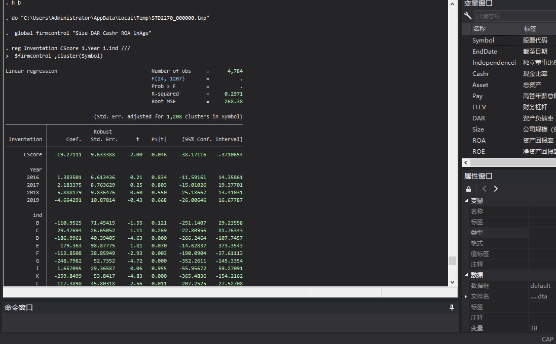The width and height of the screenshot is (556, 344).
Task: Click the wrench icon in variables window
Action: click(468, 16)
